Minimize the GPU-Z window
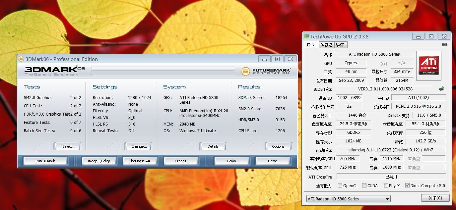The image size is (456, 210). click(x=419, y=36)
